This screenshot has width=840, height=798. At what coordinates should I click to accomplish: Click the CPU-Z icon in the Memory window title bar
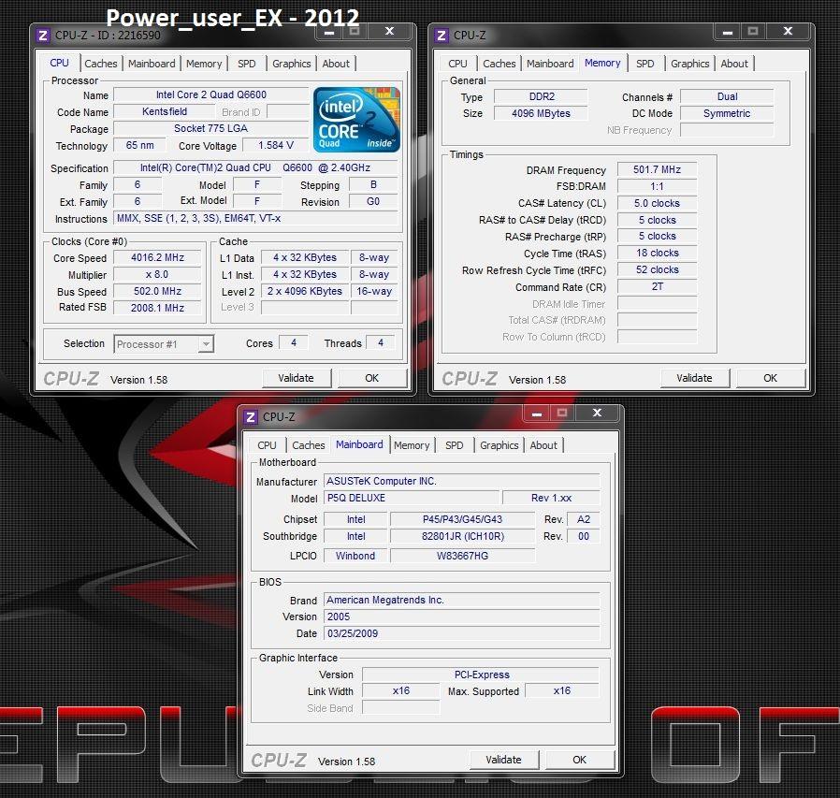[x=442, y=36]
